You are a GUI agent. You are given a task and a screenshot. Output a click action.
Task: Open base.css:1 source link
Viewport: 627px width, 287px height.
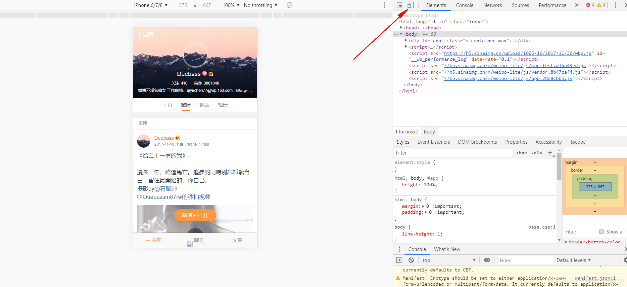pyautogui.click(x=542, y=227)
